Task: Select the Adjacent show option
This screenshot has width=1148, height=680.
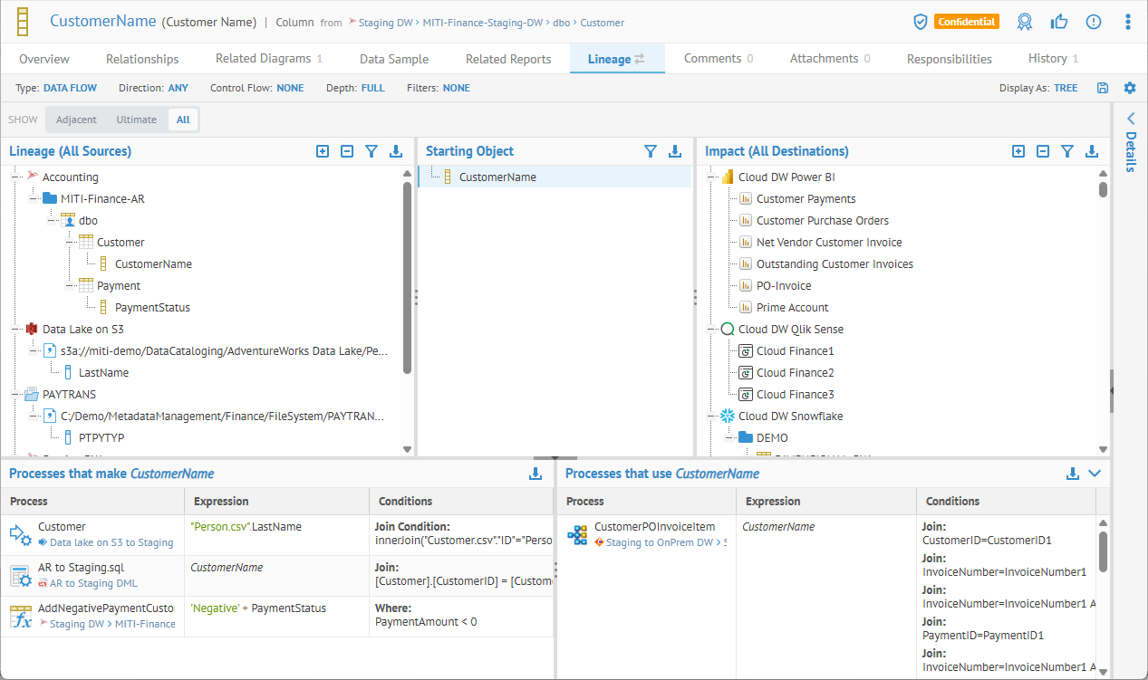Action: (x=76, y=120)
